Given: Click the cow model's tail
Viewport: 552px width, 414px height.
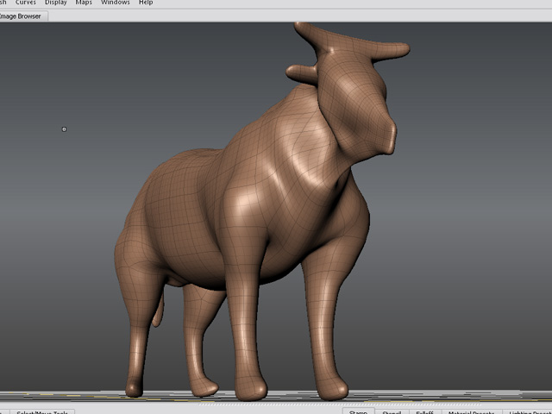Looking at the screenshot, I should point(158,310).
